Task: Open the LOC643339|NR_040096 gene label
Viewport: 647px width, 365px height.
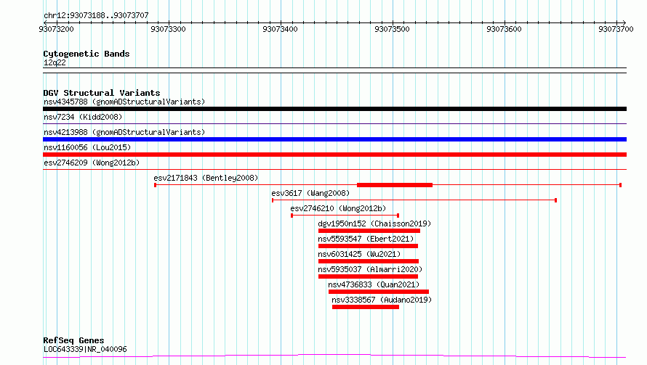Action: click(85, 349)
